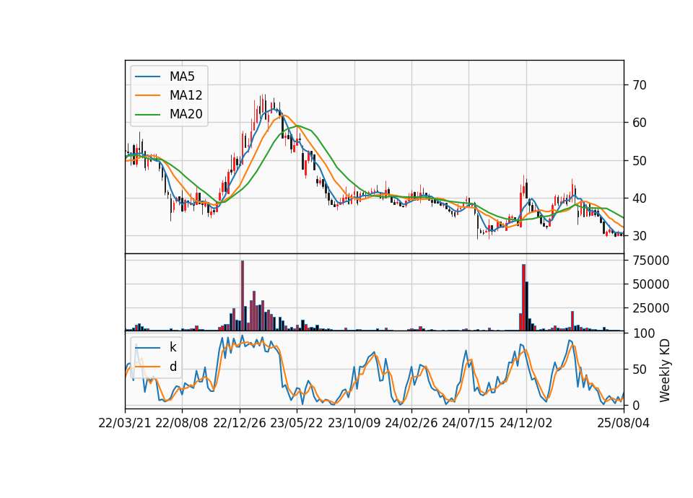The height and width of the screenshot is (498, 693).
Task: Click the 24/07/15 date tick label
Action: (x=468, y=423)
